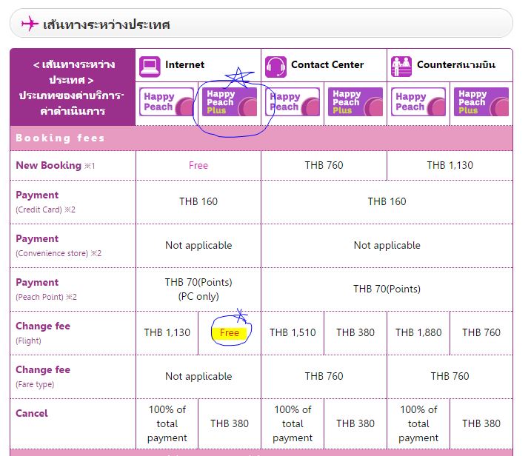Click THB 1,130 flight change fee
531x456 pixels.
click(167, 333)
